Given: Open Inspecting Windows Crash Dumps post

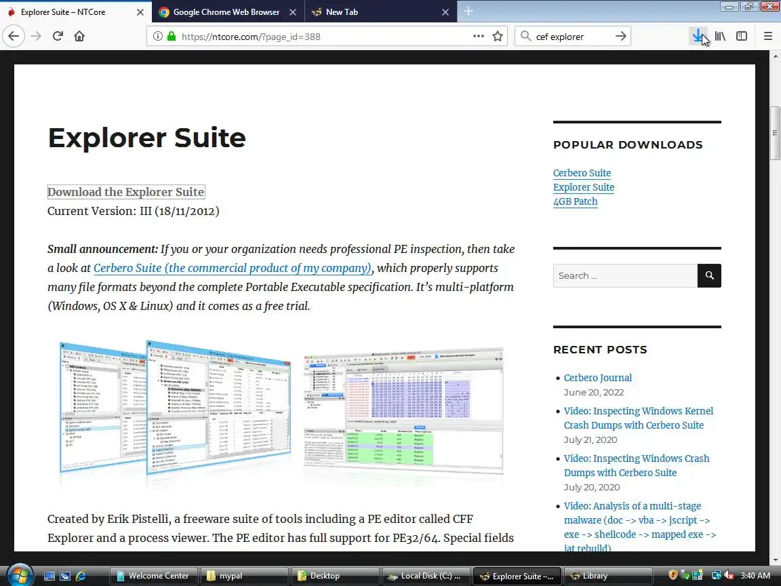Looking at the screenshot, I should 637,465.
